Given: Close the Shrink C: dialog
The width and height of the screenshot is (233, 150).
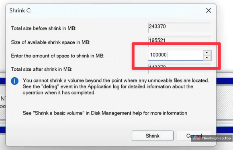Looking at the screenshot, I should 208,10.
